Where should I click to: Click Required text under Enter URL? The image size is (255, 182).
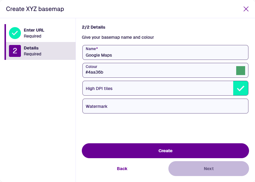33,36
